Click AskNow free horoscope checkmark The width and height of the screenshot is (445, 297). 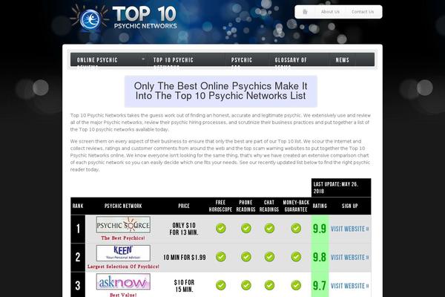(x=220, y=285)
